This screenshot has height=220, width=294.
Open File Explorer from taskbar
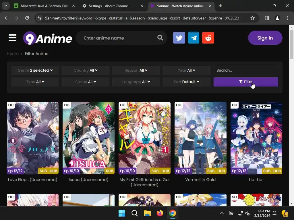click(x=147, y=213)
